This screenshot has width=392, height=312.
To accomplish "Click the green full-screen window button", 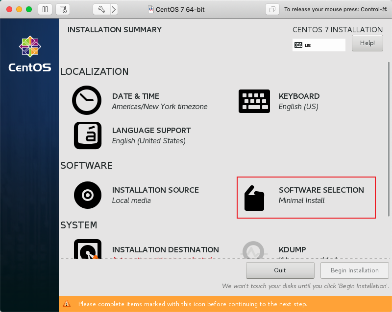I will 29,9.
